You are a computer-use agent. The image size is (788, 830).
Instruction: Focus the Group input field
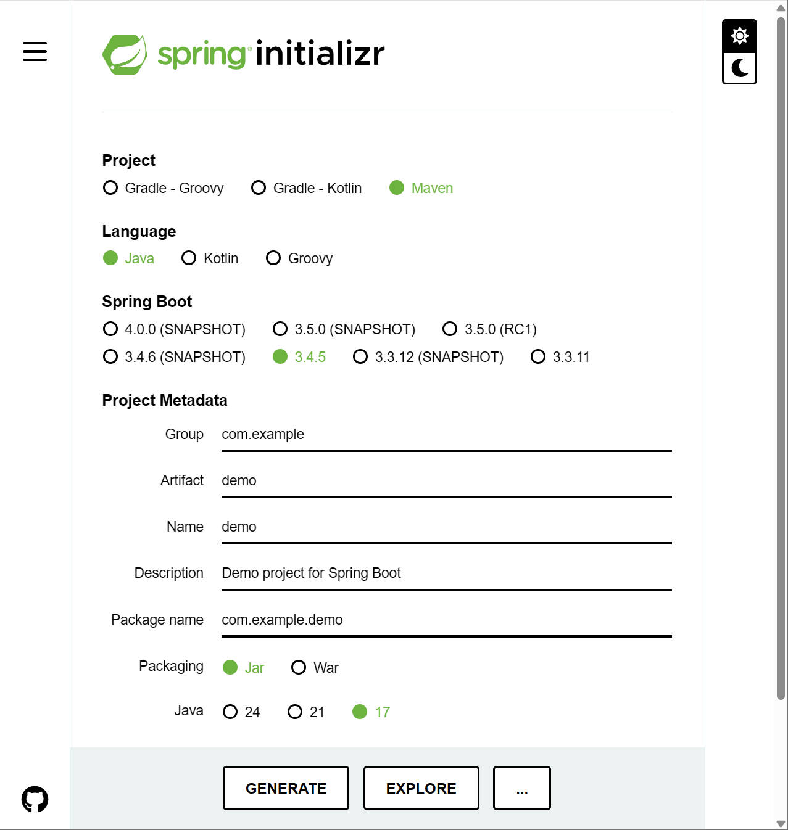(446, 435)
